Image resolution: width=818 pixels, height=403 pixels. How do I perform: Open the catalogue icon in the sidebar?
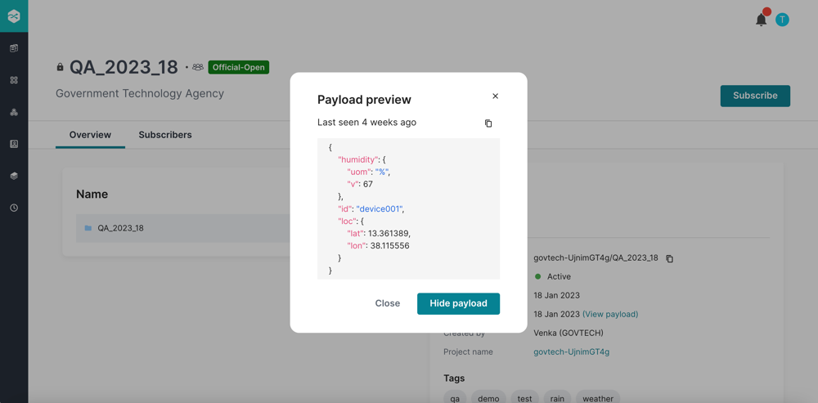coord(14,48)
